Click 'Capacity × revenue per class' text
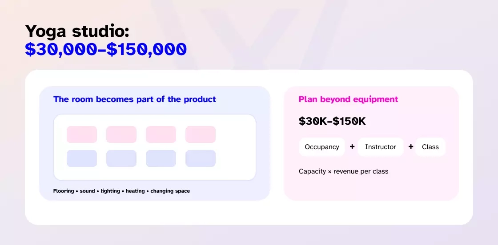498x245 pixels. tap(343, 171)
